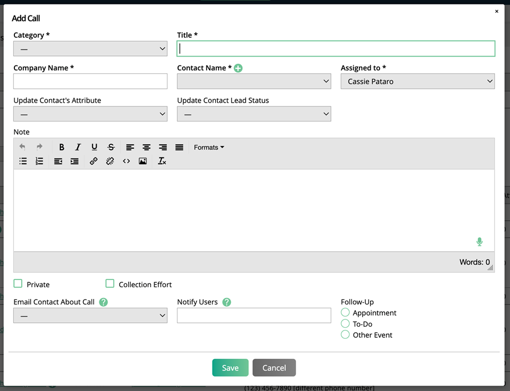The height and width of the screenshot is (391, 510).
Task: Add new contact with green plus icon
Action: [238, 68]
